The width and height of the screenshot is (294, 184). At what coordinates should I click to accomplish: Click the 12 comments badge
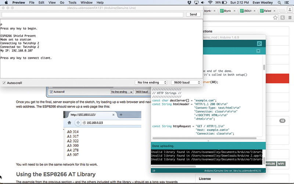(x=282, y=121)
